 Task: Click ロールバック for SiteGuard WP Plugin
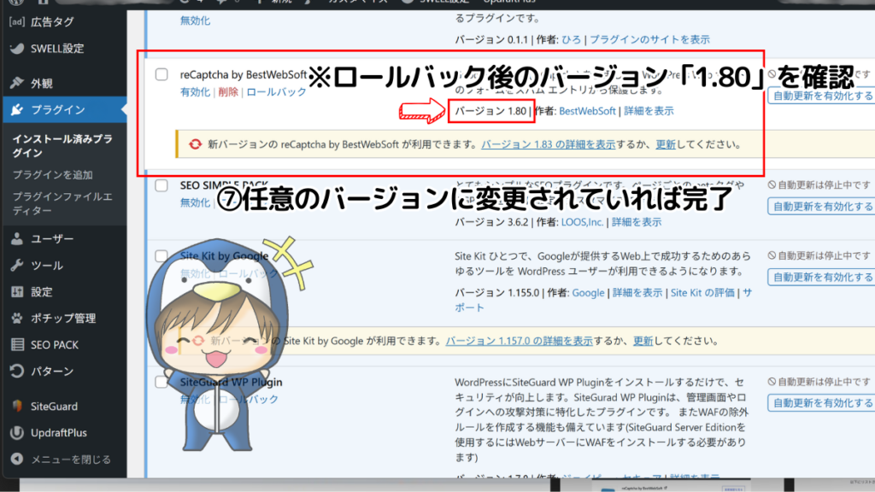[x=249, y=400]
